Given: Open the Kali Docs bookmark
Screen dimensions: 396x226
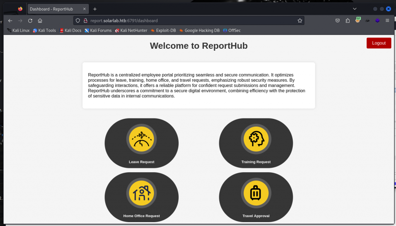Looking at the screenshot, I should pos(70,30).
